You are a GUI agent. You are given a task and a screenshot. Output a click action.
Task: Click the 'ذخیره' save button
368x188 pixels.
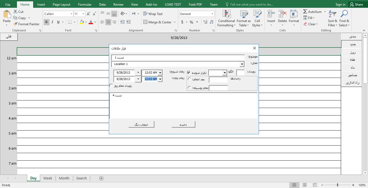coord(183,124)
